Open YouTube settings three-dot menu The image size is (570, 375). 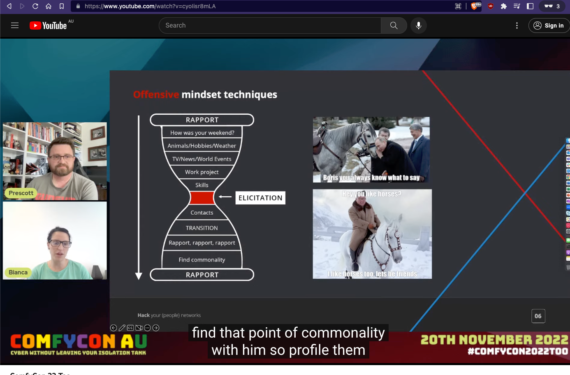pos(517,25)
